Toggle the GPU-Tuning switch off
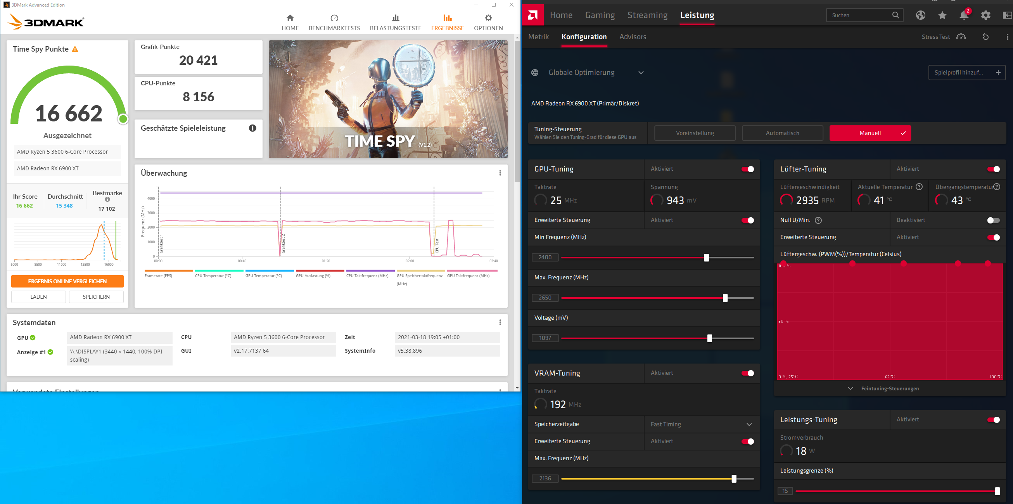The height and width of the screenshot is (504, 1013). [x=747, y=169]
